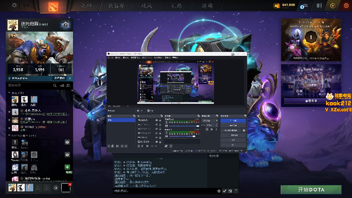
Task: Open OBS 文件 File menu
Action: pos(110,58)
